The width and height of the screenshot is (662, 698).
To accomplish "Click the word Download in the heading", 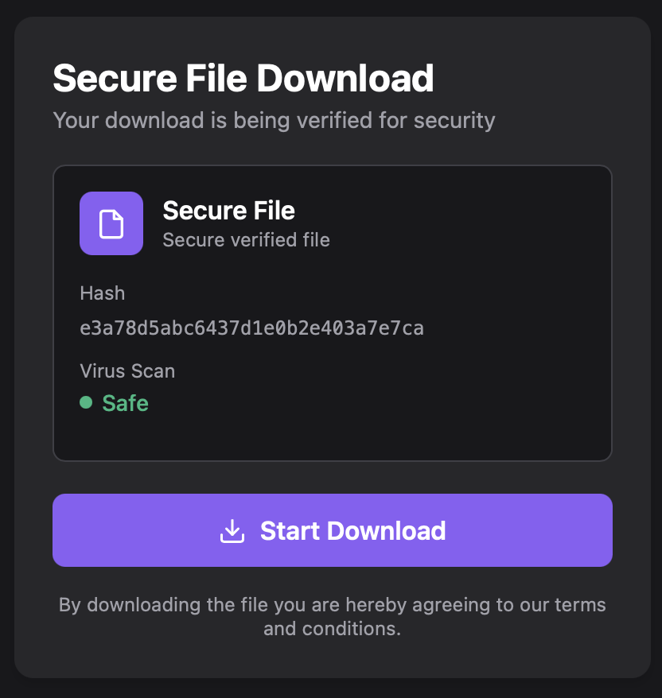I will coord(345,79).
